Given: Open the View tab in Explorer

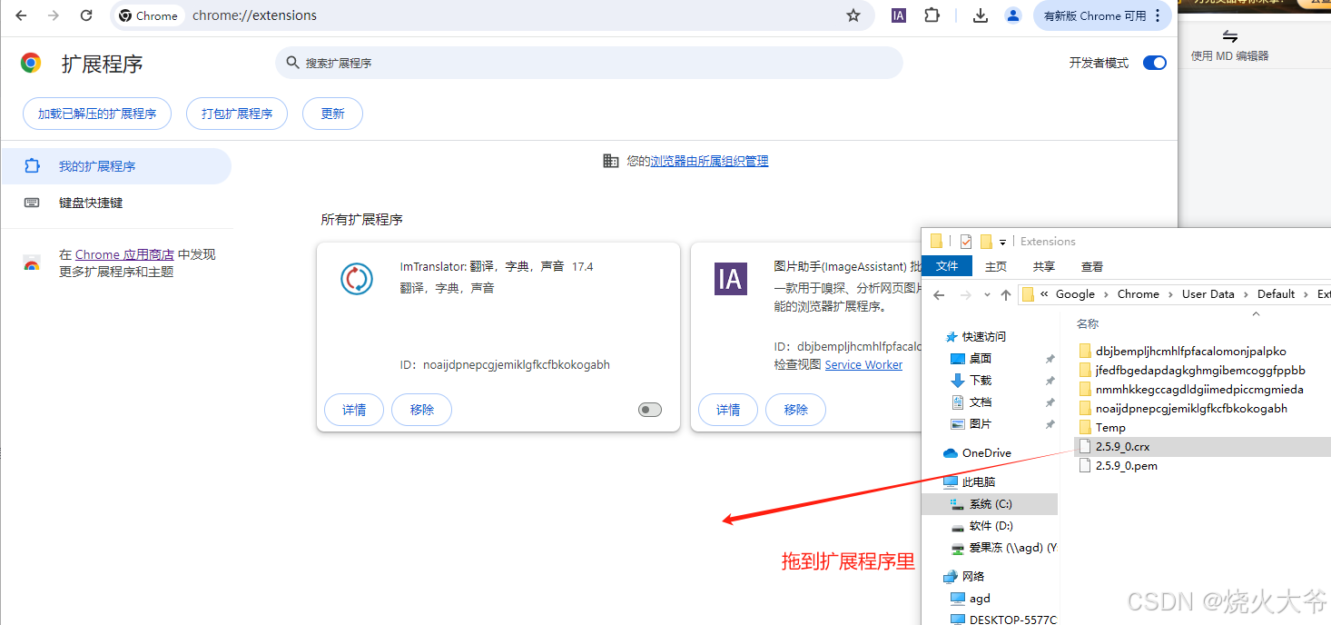Looking at the screenshot, I should pyautogui.click(x=1092, y=266).
